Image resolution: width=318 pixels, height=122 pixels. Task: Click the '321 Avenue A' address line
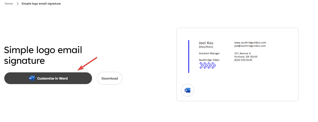(x=243, y=53)
